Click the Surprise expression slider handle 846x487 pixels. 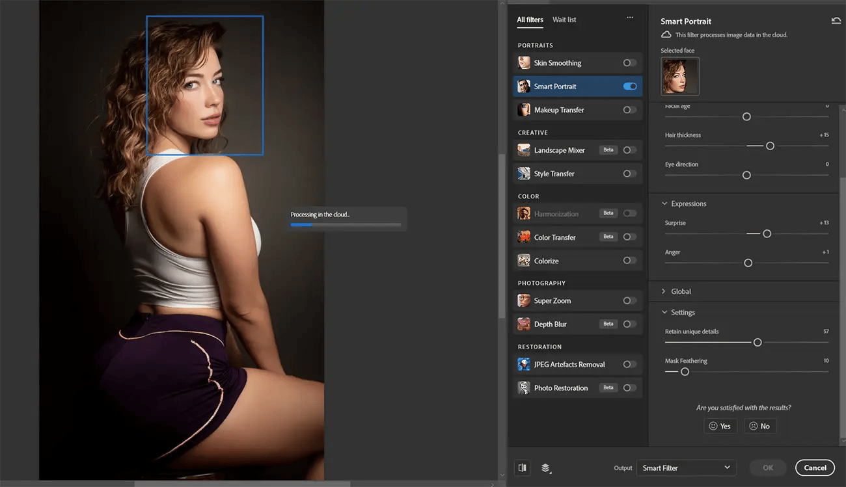tap(767, 233)
